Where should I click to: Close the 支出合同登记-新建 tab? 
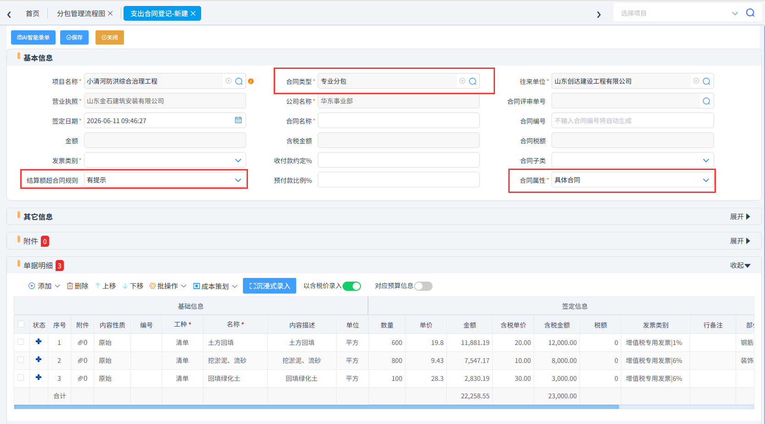coord(193,13)
